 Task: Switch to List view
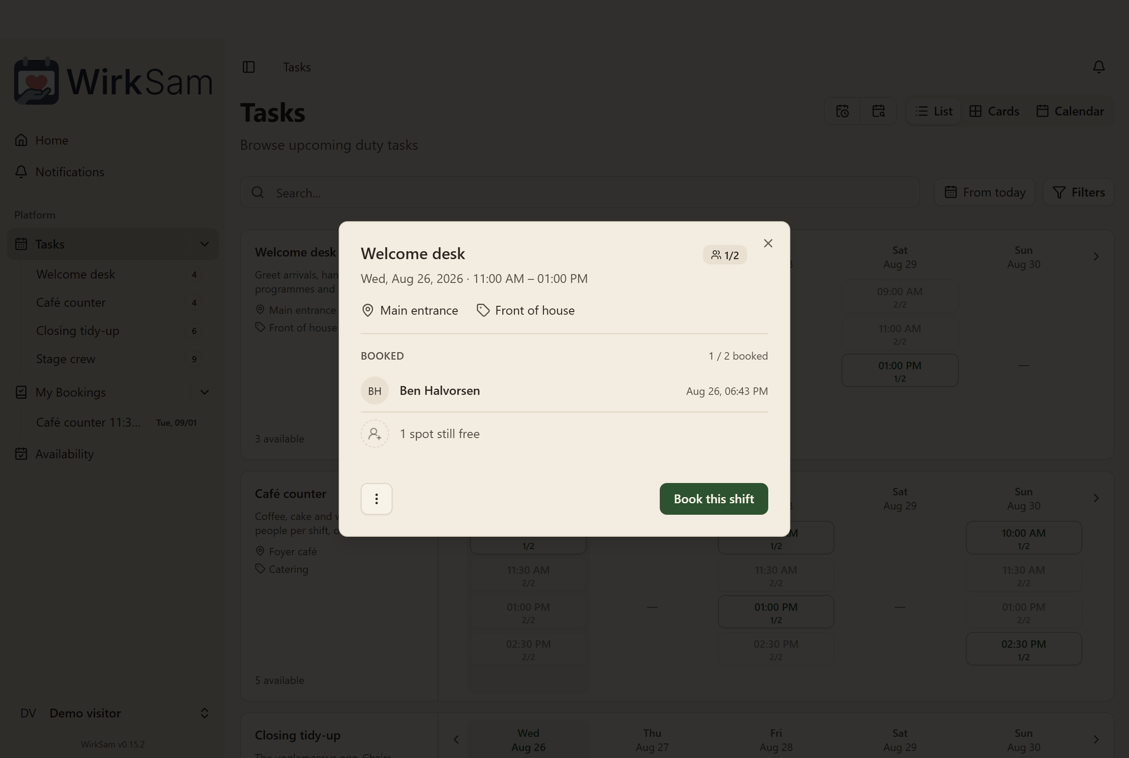tap(934, 111)
